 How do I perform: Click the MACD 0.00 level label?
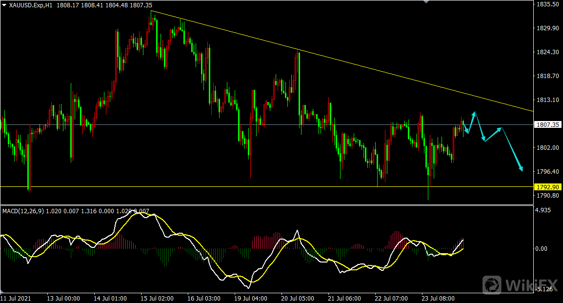542,249
